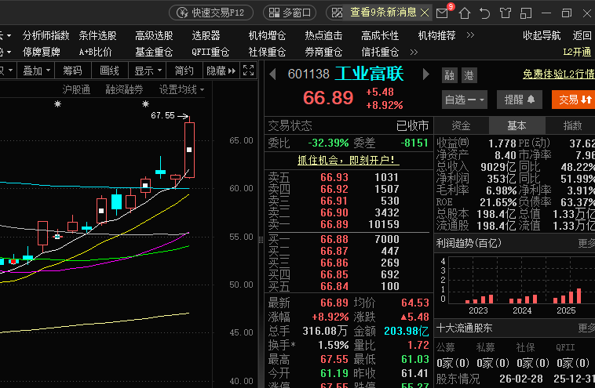Viewport: 595px width, 388px height.
Task: Click 隐藏 to hide side panel
Action: tap(221, 71)
